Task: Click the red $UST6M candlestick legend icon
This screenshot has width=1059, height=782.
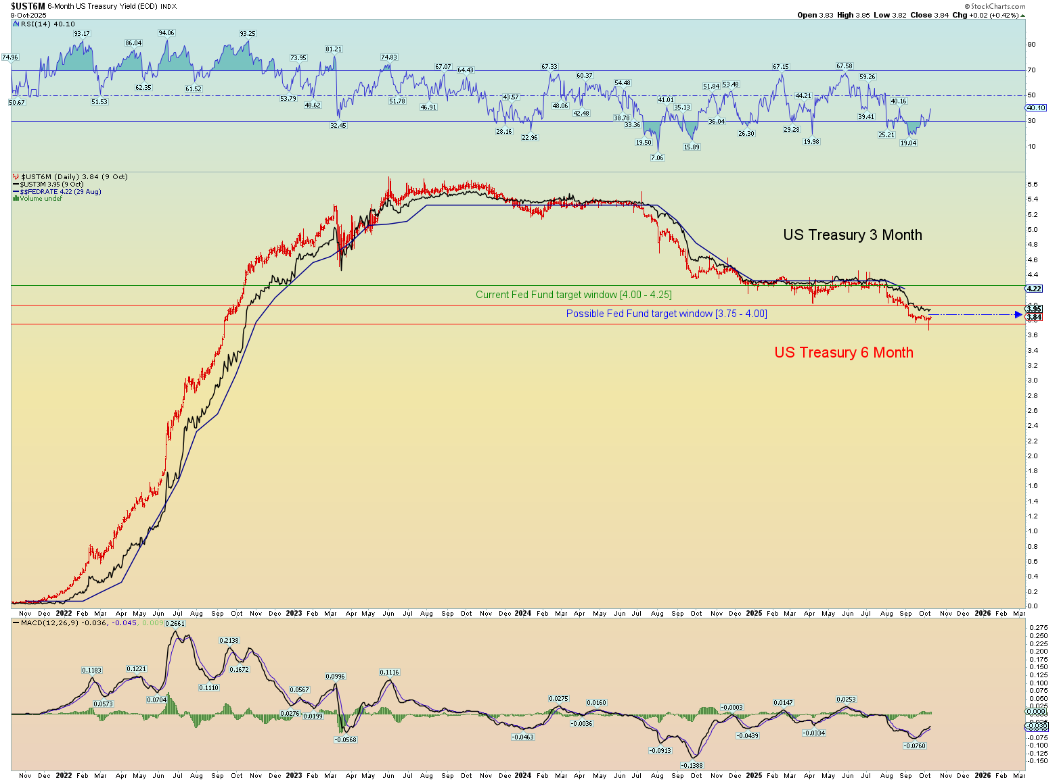Action: [x=16, y=177]
